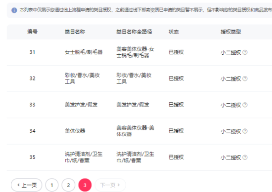
Task: Go to the previous page with 上一页
Action: (x=27, y=185)
